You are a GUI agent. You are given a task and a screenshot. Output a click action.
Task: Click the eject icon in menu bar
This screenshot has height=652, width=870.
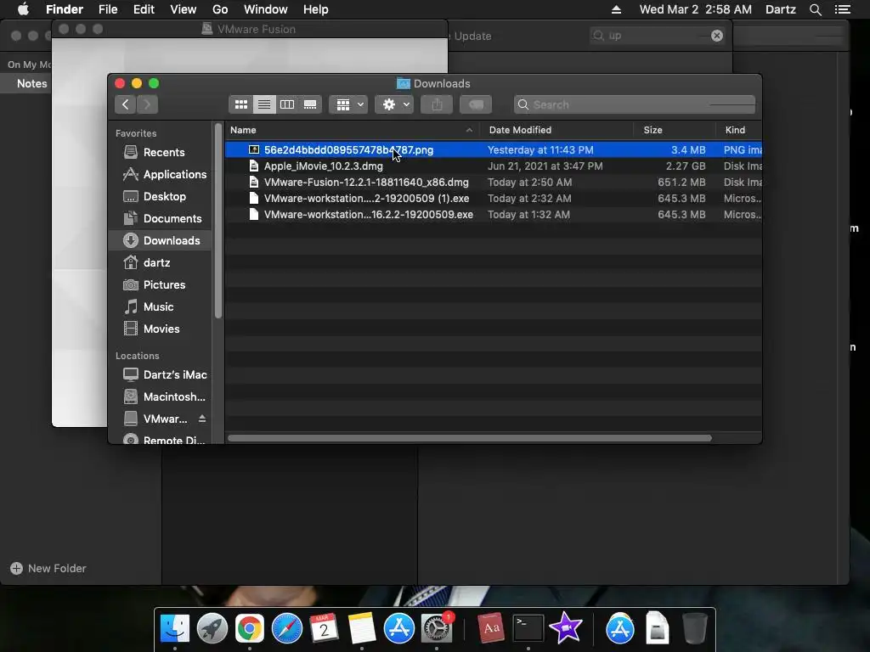(616, 9)
